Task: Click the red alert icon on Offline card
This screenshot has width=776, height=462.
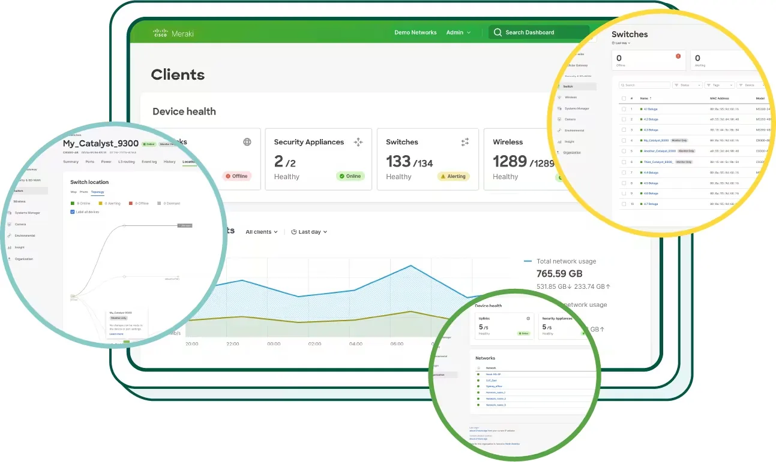Action: click(678, 56)
